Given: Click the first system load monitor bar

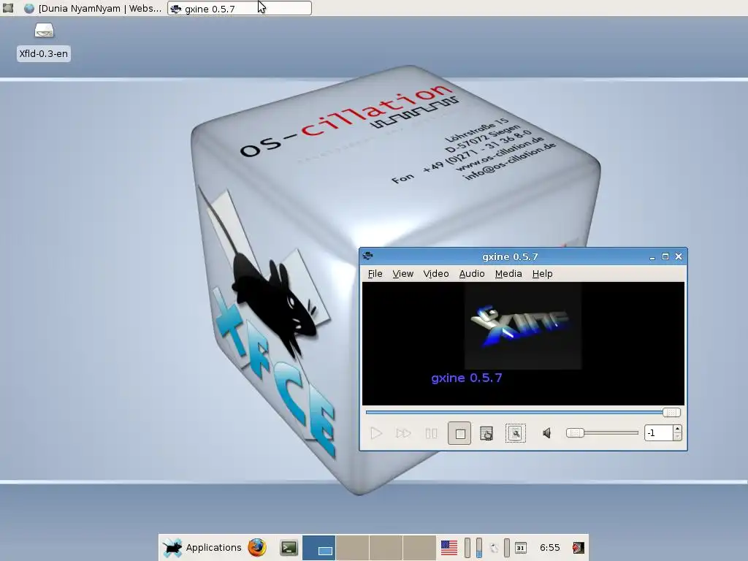Looking at the screenshot, I should 467,548.
